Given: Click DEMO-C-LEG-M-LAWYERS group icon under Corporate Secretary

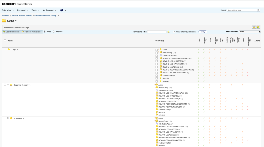Looking at the screenshot, I should [157, 93].
